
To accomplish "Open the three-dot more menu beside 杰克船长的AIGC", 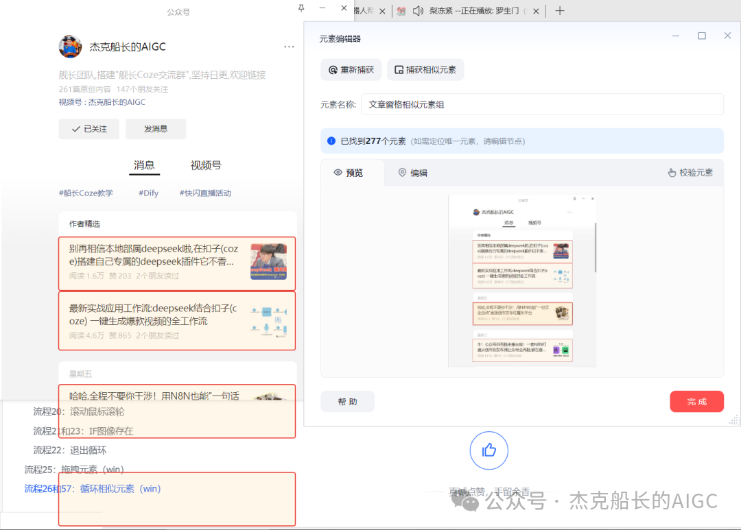I will [x=289, y=47].
